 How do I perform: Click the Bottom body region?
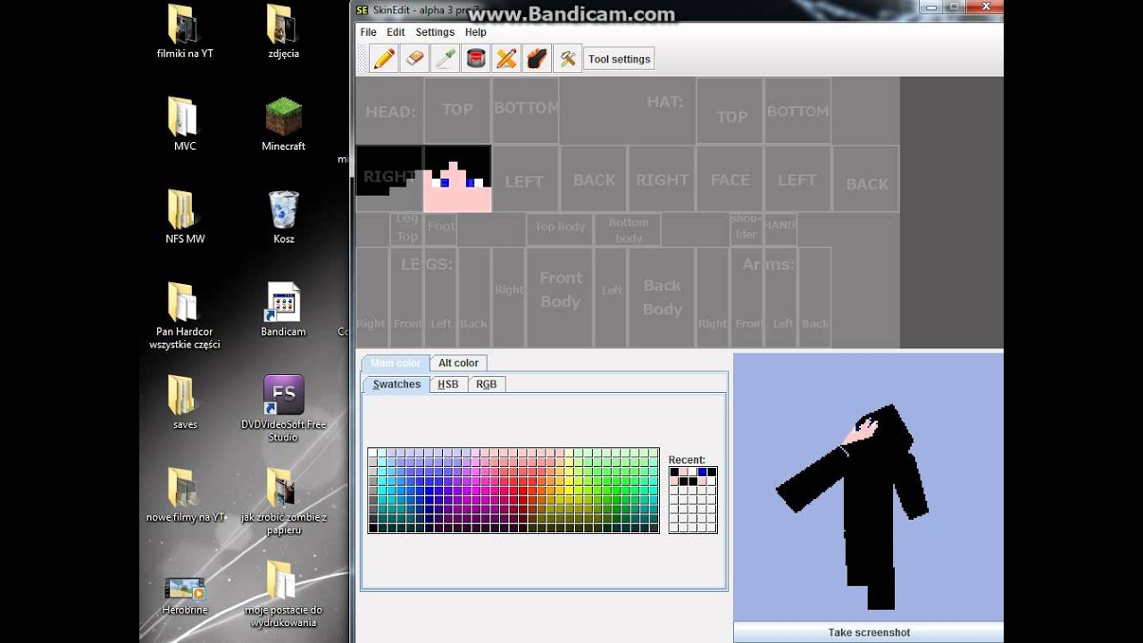click(x=628, y=230)
